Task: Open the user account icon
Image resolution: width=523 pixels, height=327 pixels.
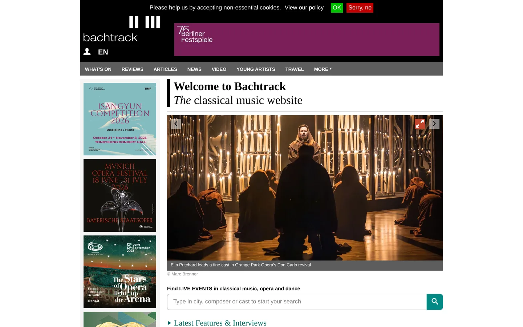Action: 87,52
